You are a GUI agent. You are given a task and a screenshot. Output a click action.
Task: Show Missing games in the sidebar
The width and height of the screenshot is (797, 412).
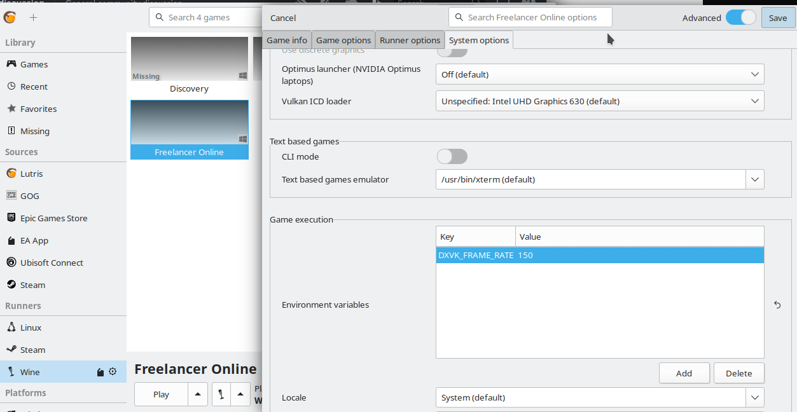[63, 131]
